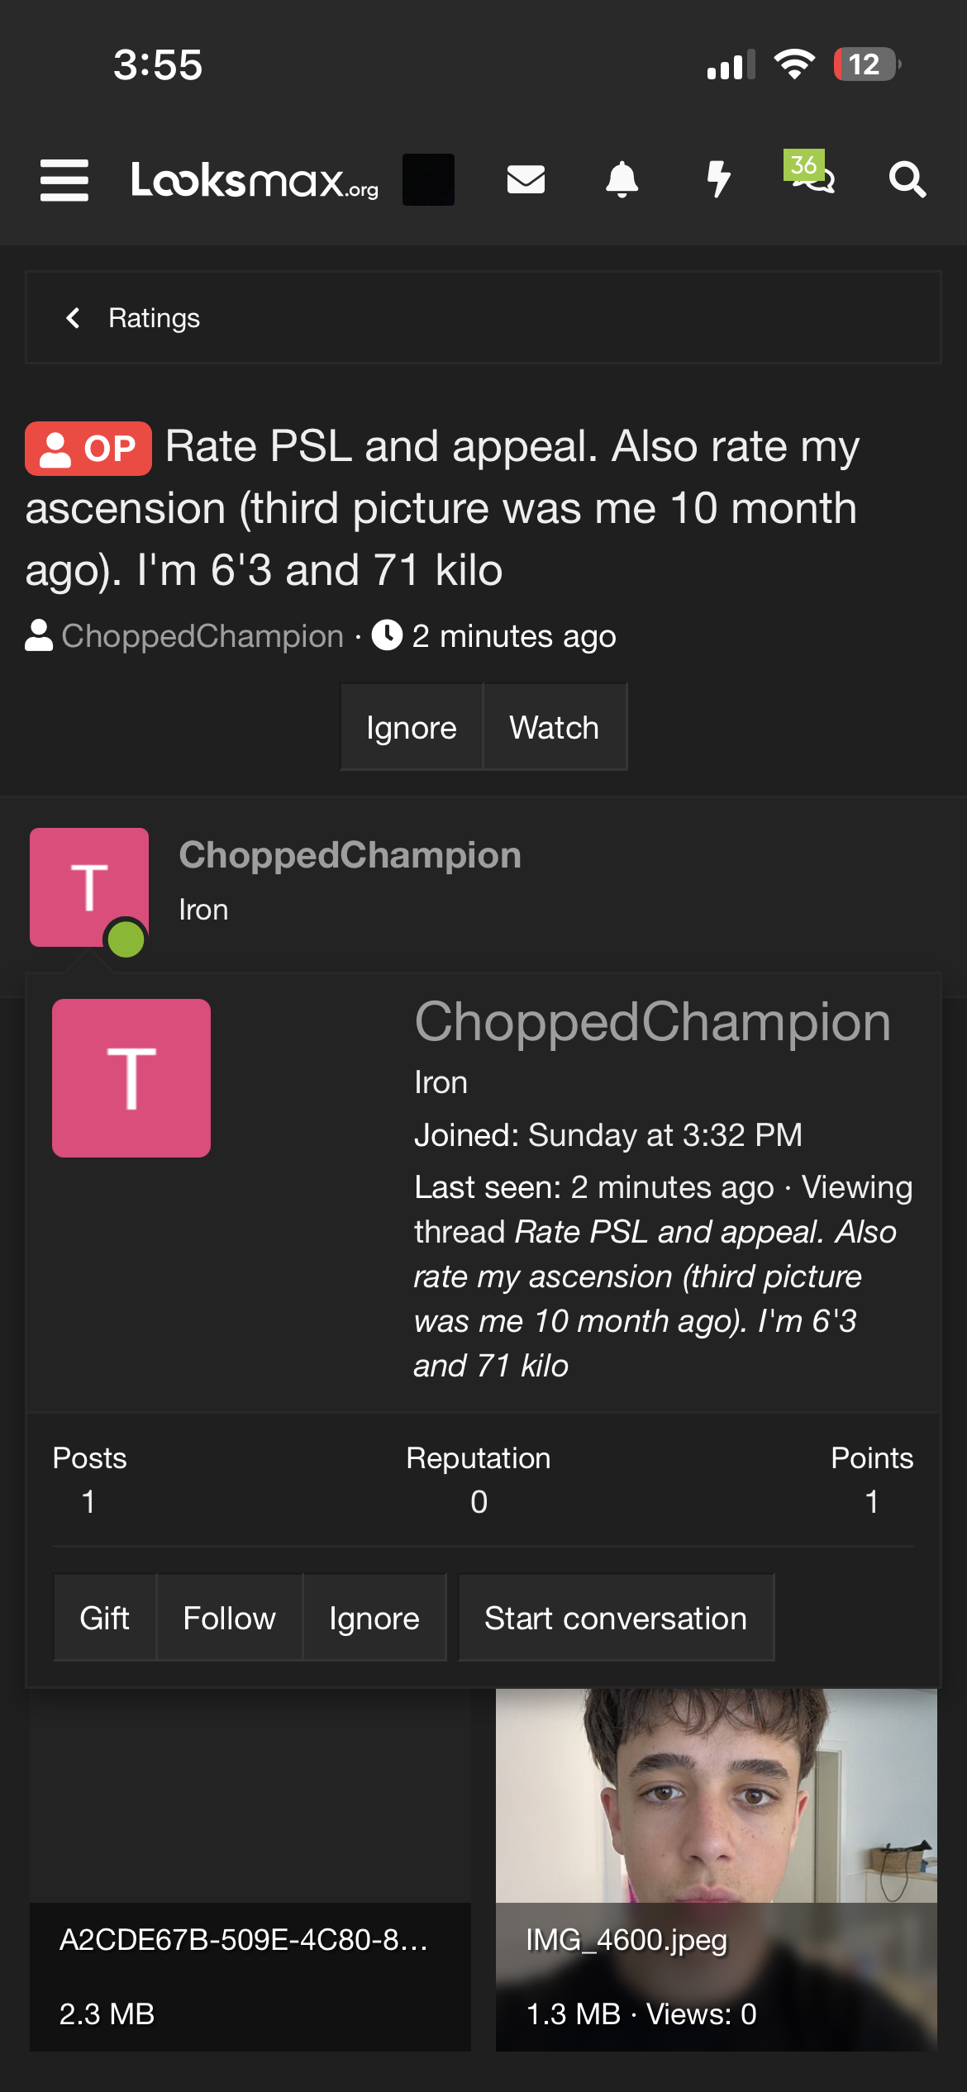Open the inbox envelope icon
This screenshot has width=967, height=2092.
pyautogui.click(x=526, y=179)
